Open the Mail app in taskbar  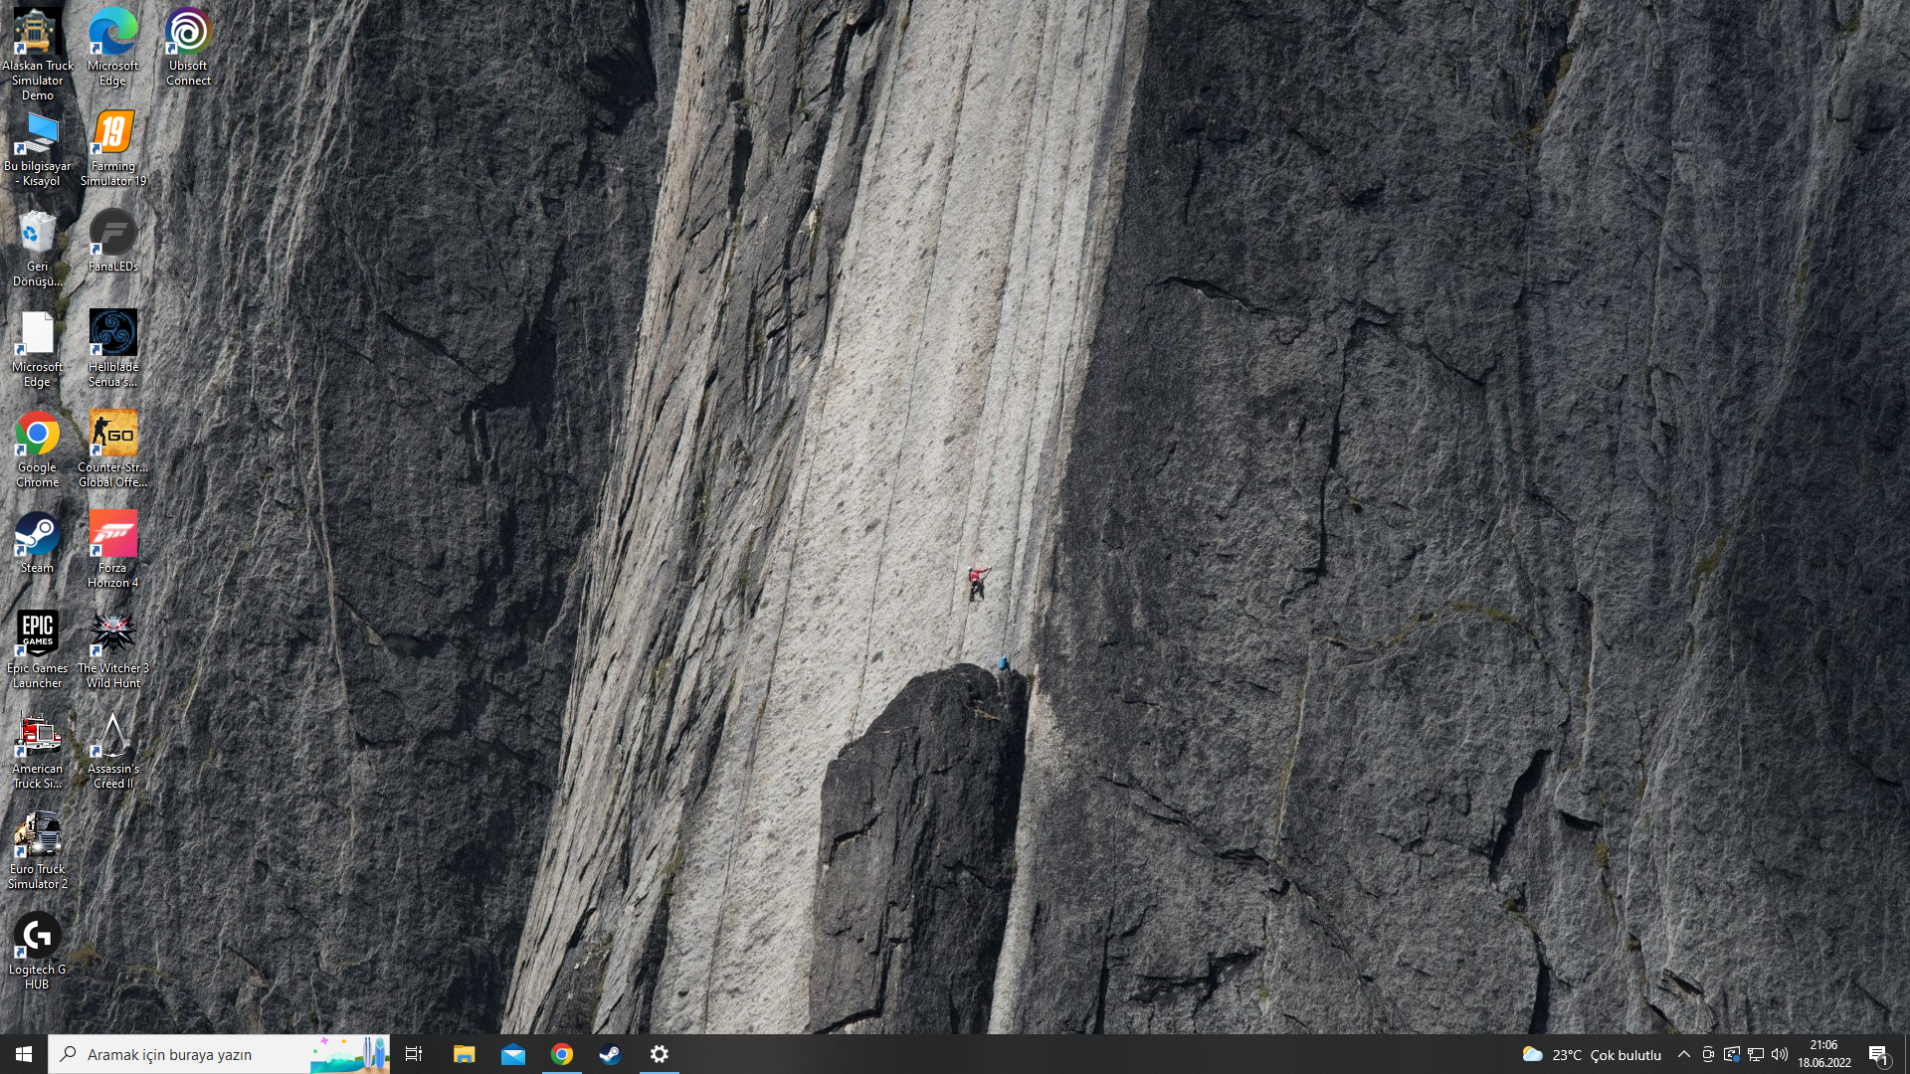(x=513, y=1054)
